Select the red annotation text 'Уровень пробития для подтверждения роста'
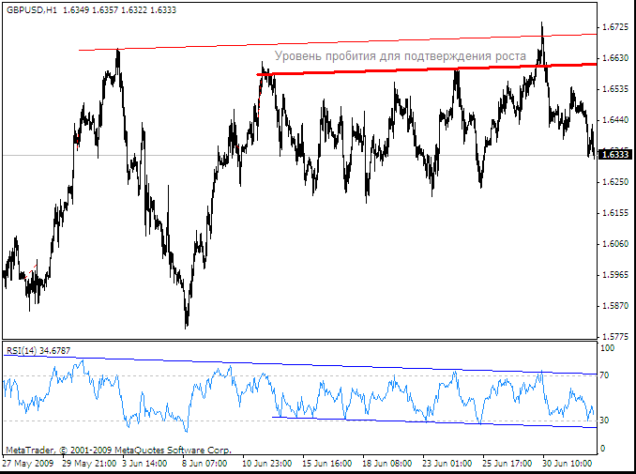Viewport: 636px width, 474px height. coord(400,56)
